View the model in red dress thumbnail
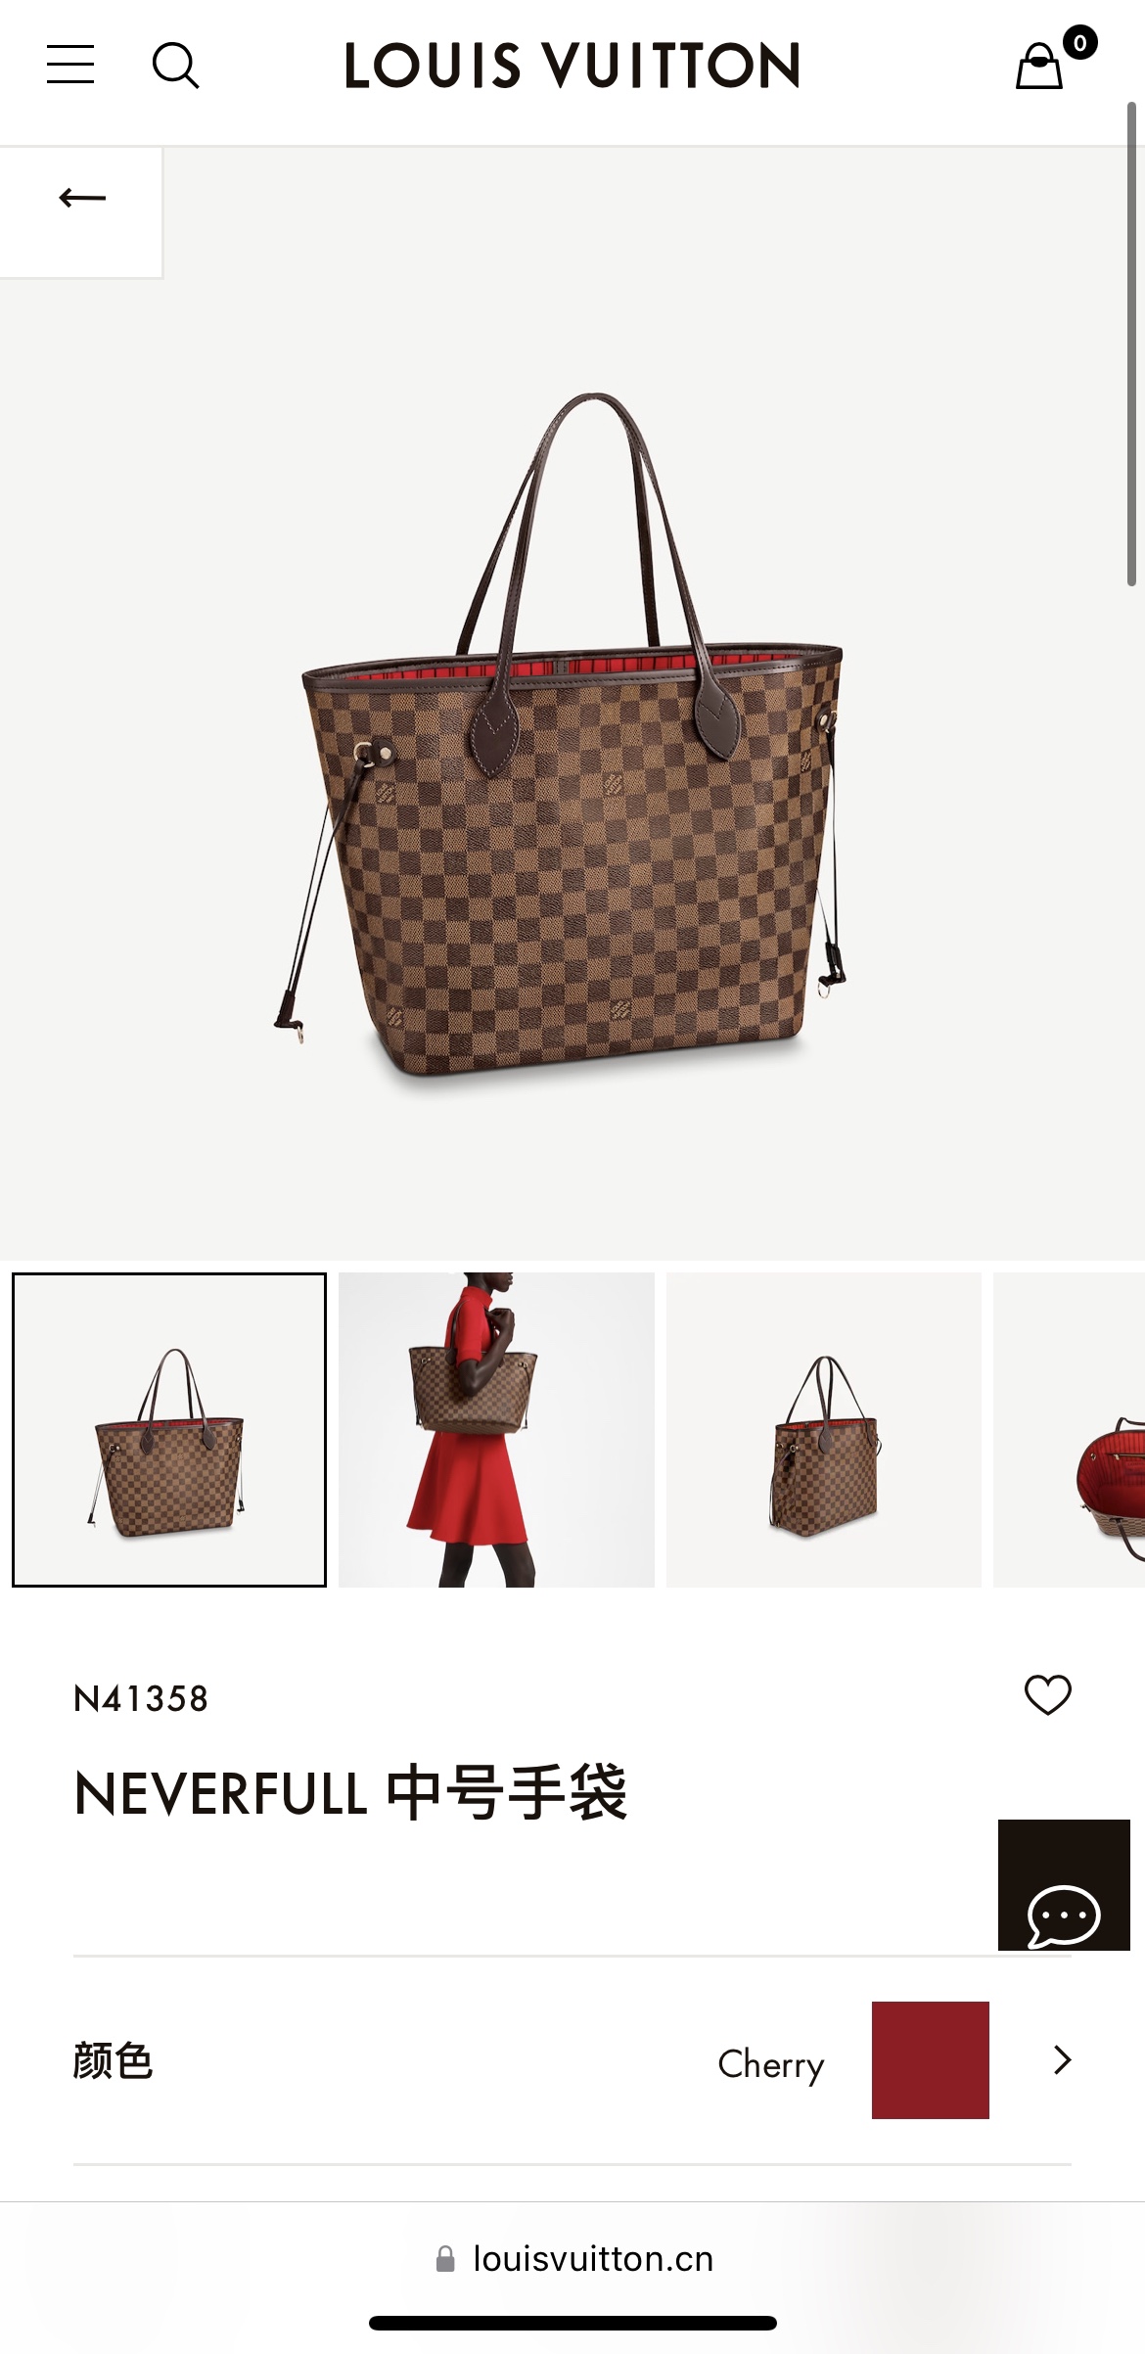The width and height of the screenshot is (1145, 2354). point(496,1430)
